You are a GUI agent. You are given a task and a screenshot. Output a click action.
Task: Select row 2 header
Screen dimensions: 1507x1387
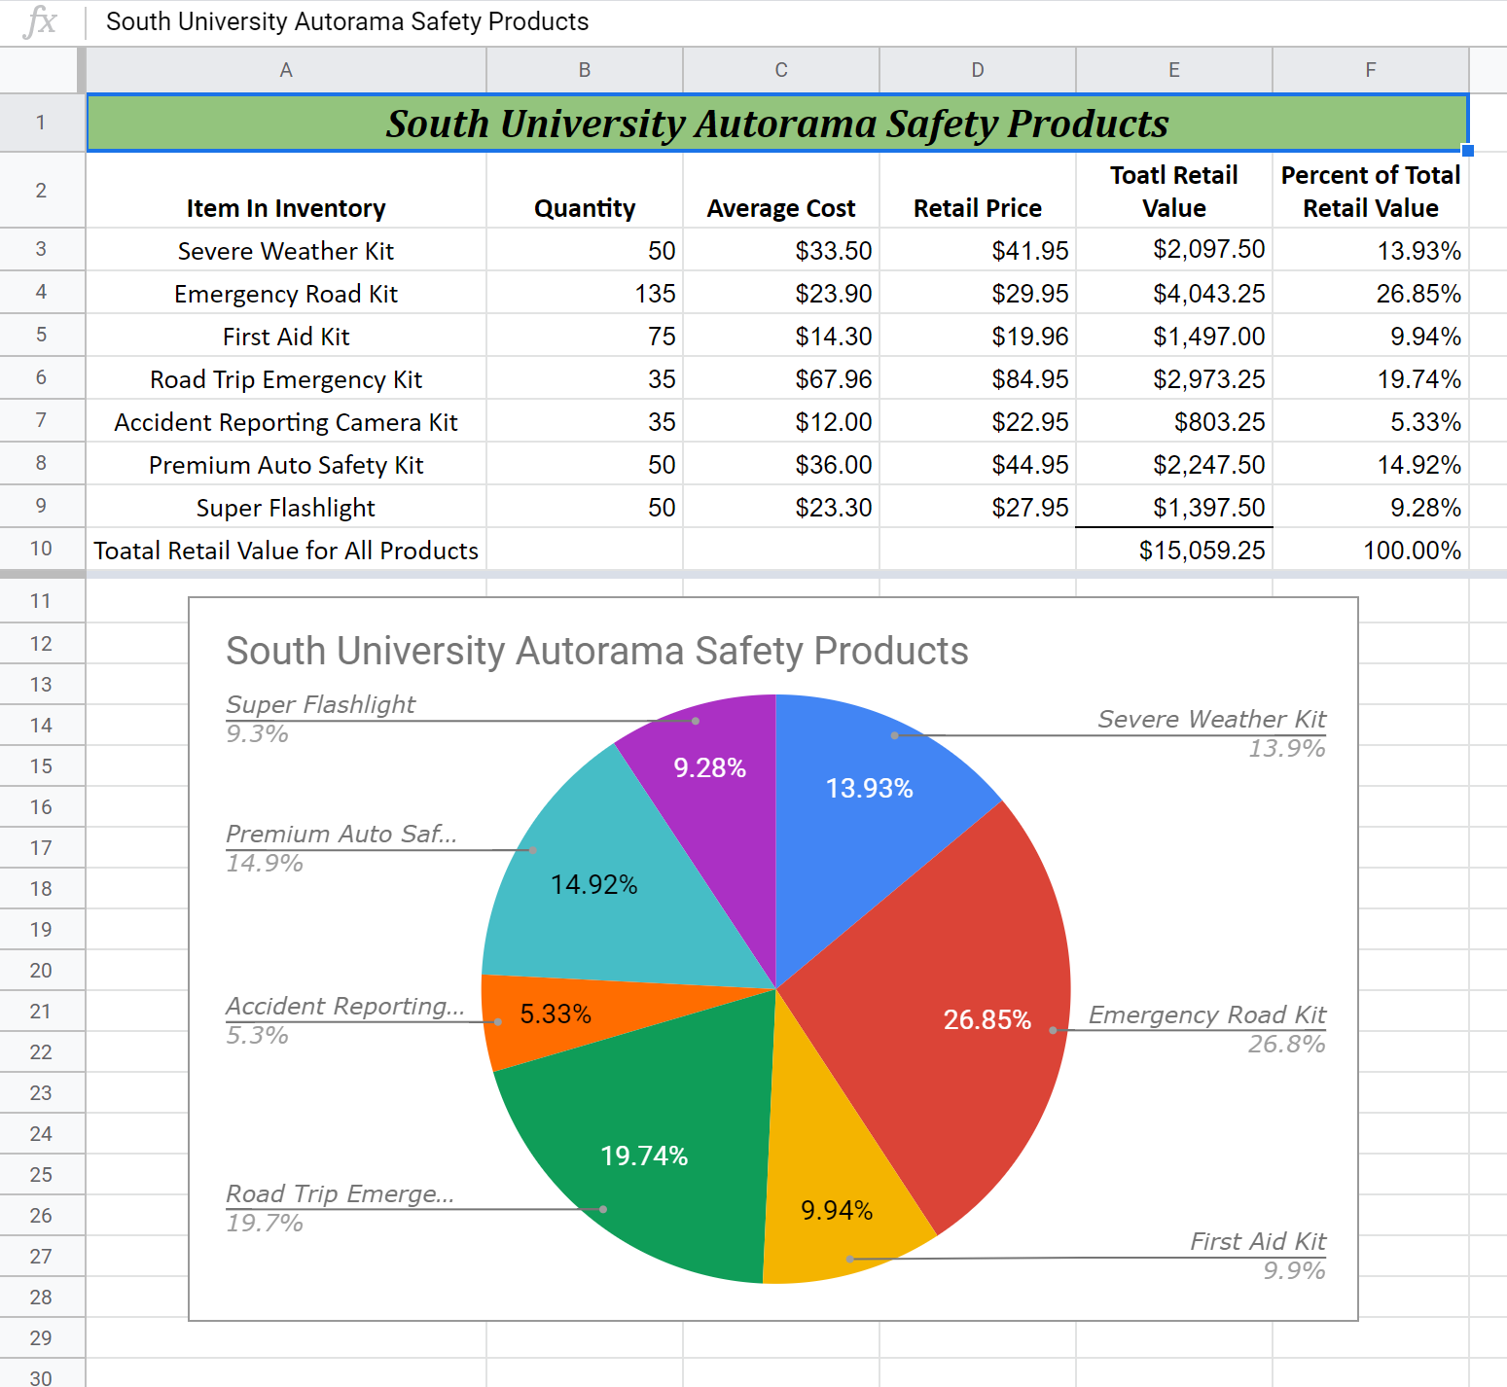tap(41, 191)
